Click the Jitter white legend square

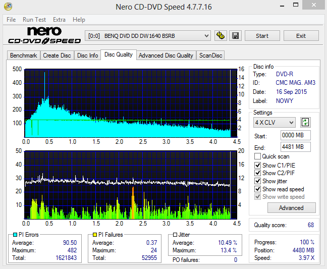(175, 235)
